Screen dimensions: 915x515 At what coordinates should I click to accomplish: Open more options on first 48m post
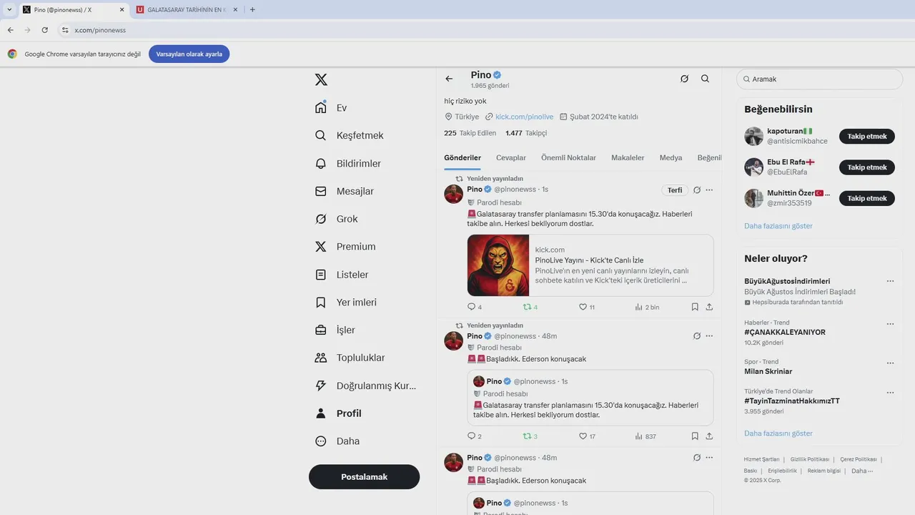(x=709, y=336)
